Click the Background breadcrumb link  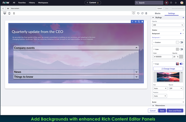pos(156,37)
